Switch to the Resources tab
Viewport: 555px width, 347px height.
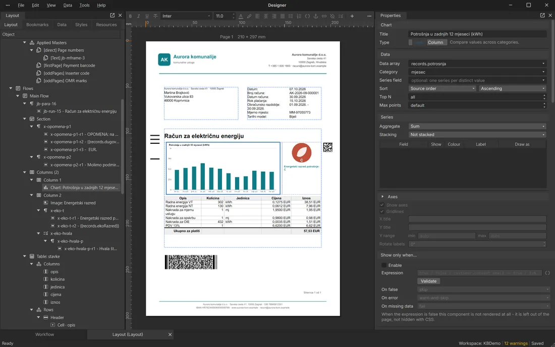tap(106, 25)
